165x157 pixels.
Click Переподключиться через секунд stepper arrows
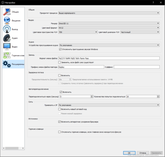[x=92, y=97]
